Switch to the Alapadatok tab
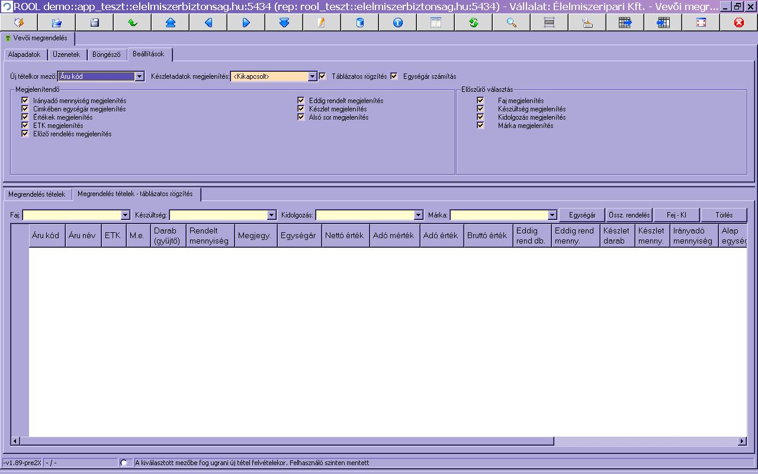 (24, 55)
